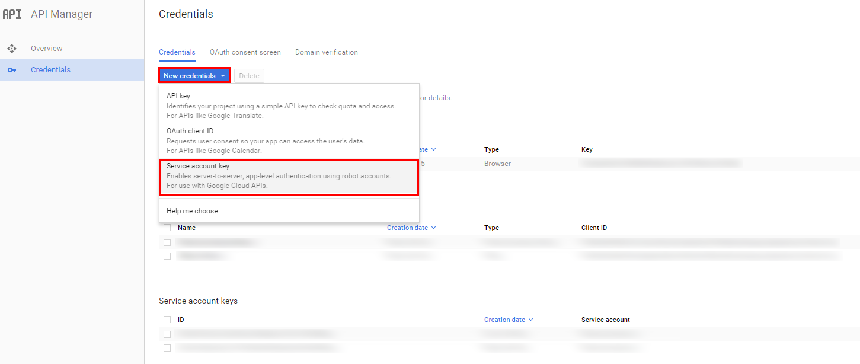Select the API key menu option
The height and width of the screenshot is (364, 860).
(289, 106)
